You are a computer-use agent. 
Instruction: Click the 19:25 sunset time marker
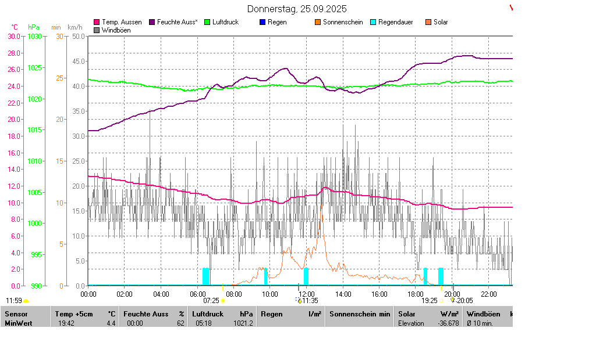[430, 301]
